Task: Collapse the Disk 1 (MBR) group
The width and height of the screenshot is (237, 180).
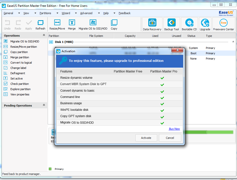Action: 233,42
